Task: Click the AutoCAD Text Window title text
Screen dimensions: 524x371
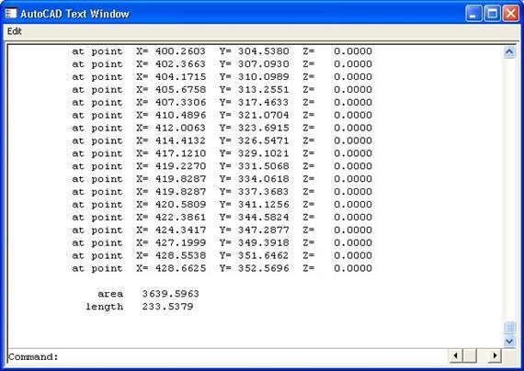Action: click(x=74, y=14)
